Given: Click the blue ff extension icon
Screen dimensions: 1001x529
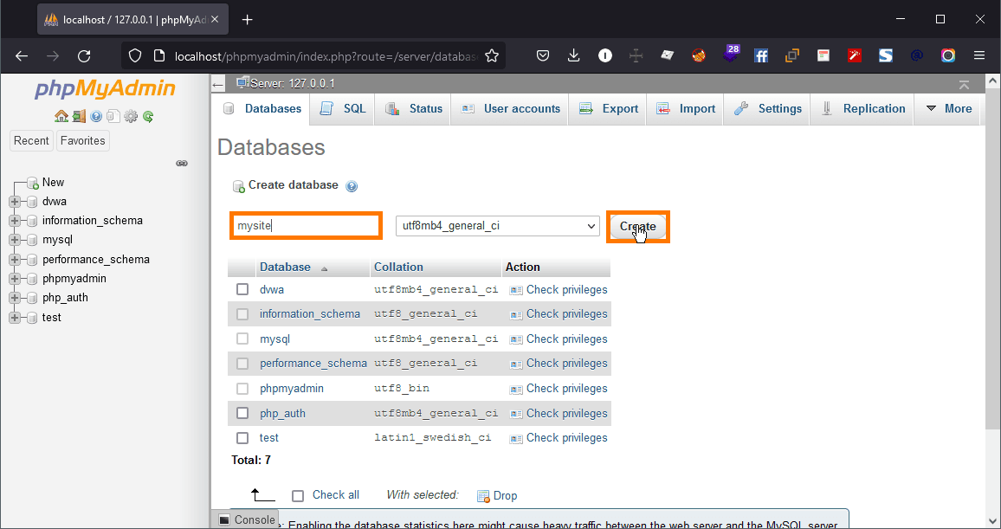Looking at the screenshot, I should [761, 55].
